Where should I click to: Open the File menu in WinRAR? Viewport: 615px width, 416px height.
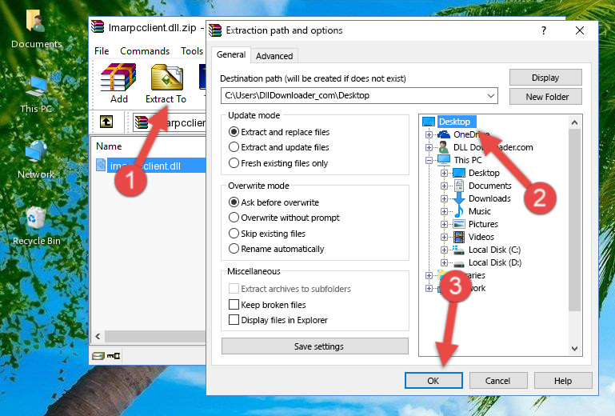(102, 51)
